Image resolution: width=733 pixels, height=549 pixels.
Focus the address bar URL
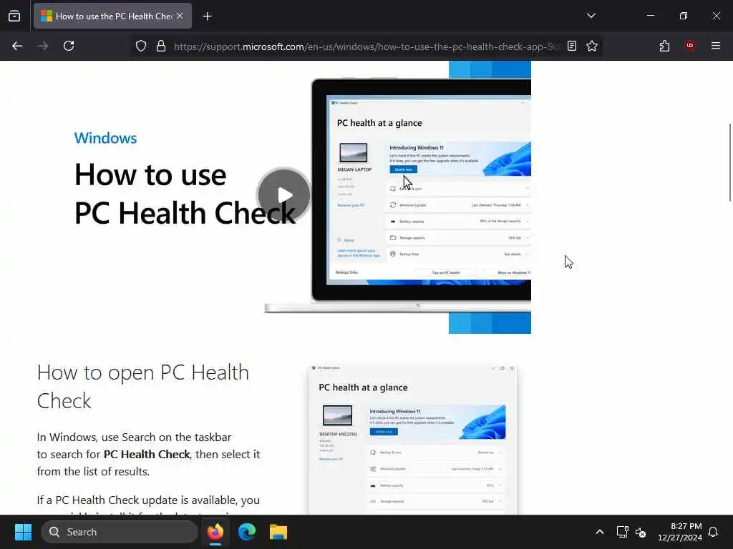(x=366, y=46)
